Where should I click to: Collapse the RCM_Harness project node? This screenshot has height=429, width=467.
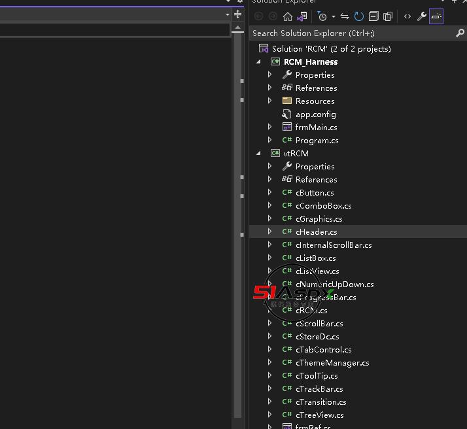tap(259, 61)
